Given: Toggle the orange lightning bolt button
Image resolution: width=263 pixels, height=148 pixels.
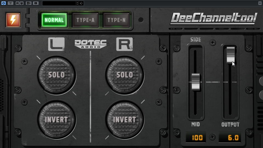Looking at the screenshot, I should tap(13, 20).
